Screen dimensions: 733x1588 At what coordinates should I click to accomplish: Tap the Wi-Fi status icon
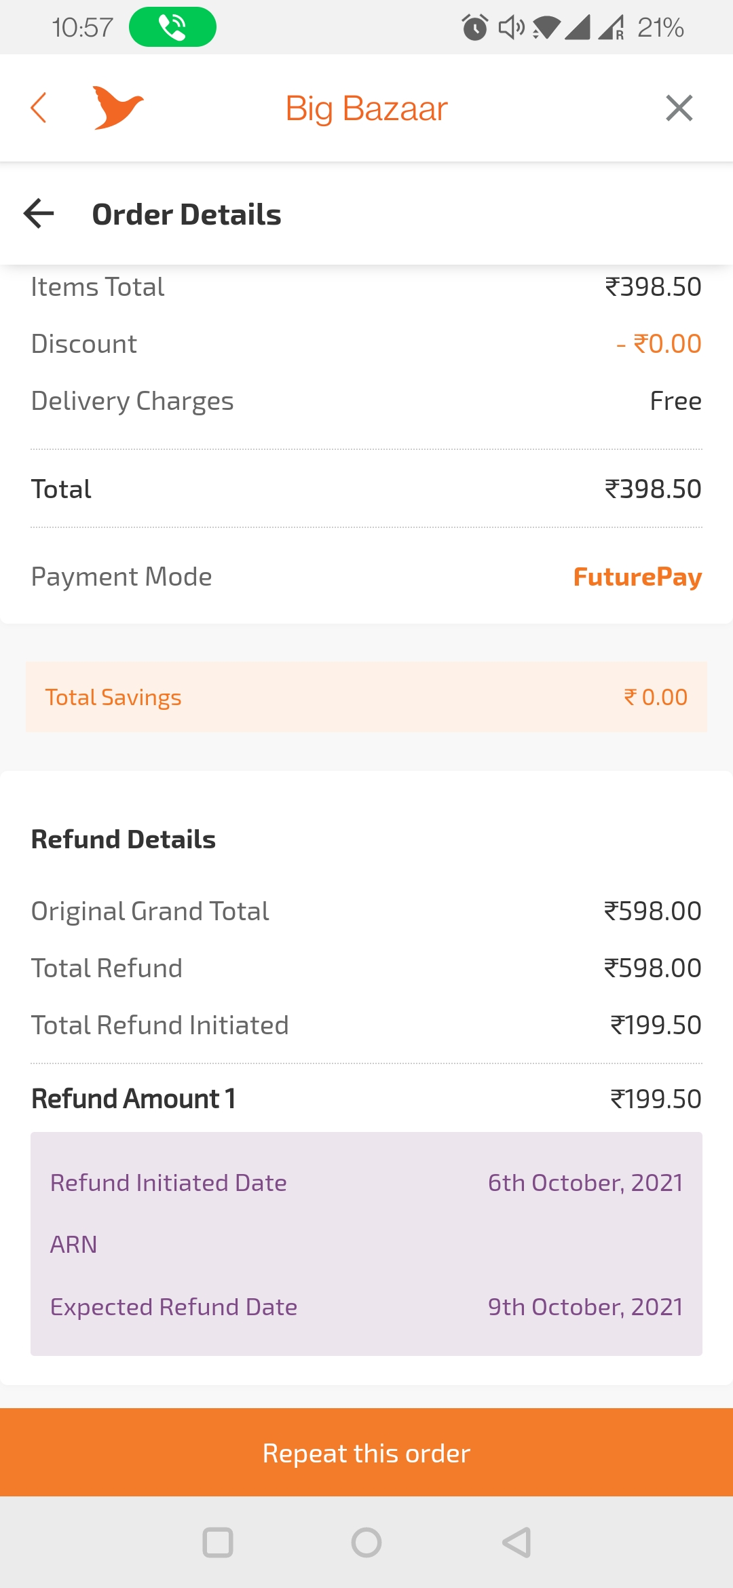[546, 27]
